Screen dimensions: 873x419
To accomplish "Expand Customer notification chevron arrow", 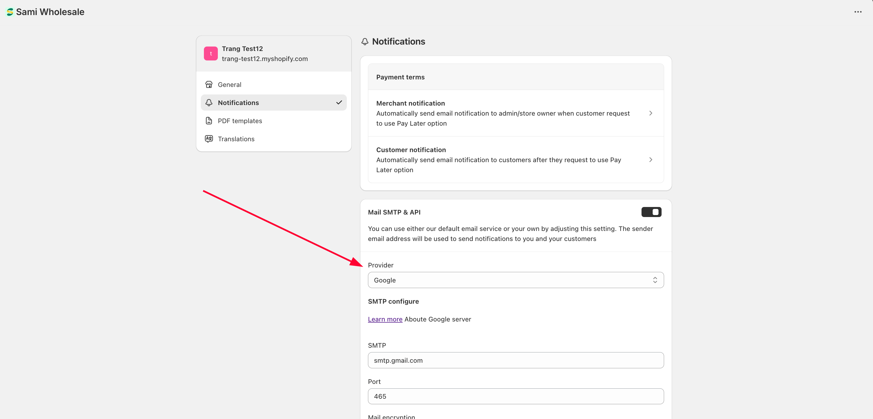I will pos(650,160).
